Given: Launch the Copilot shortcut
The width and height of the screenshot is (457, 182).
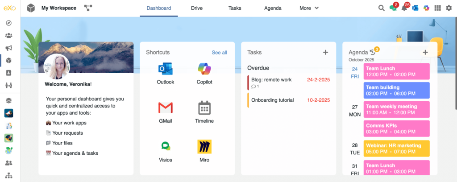Looking at the screenshot, I should (x=204, y=69).
